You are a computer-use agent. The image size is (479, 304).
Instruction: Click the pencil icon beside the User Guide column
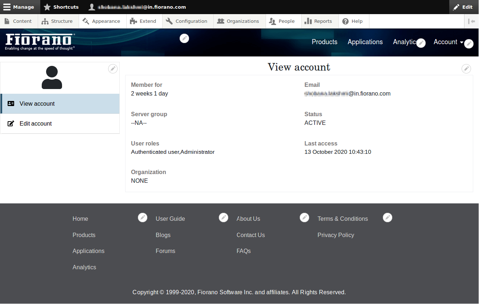pyautogui.click(x=224, y=218)
